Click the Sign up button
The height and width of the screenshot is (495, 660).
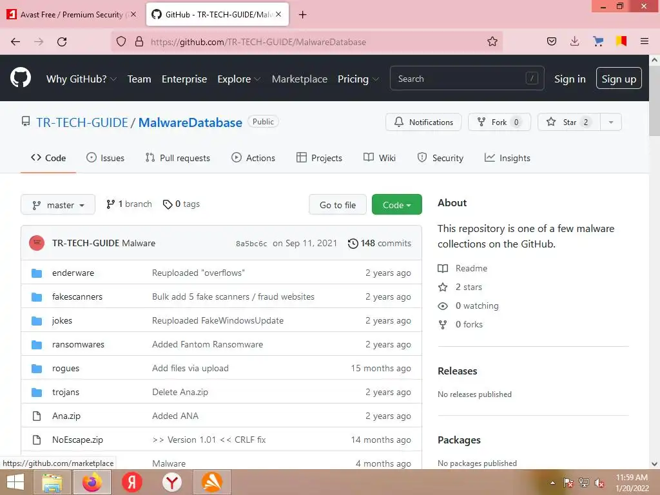619,78
